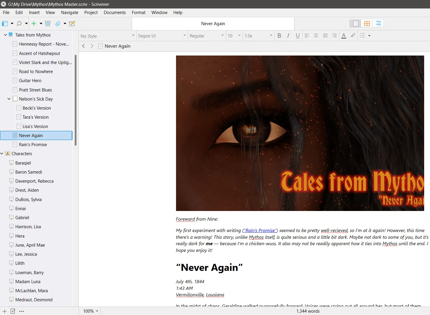The width and height of the screenshot is (430, 315).
Task: Open the project Search magnifier tool
Action: [19, 24]
